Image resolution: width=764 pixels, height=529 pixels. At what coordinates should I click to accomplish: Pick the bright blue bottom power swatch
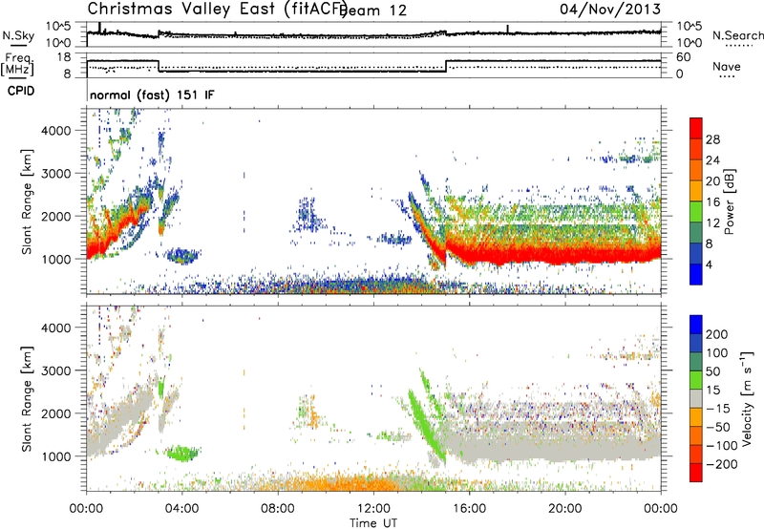[x=696, y=275]
